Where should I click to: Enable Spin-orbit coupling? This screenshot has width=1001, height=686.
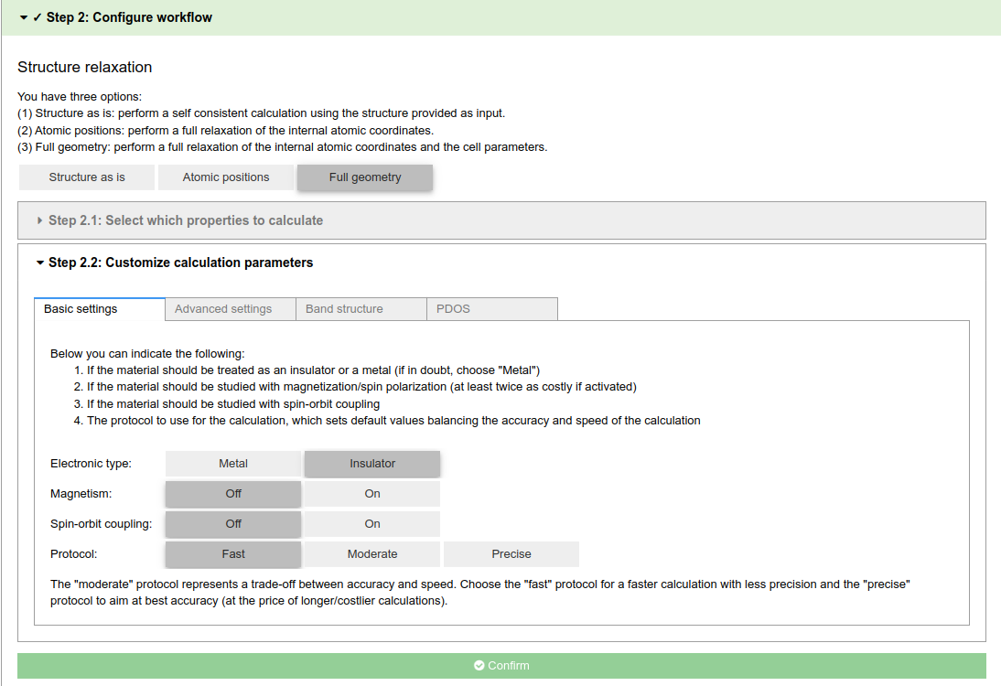coord(371,524)
